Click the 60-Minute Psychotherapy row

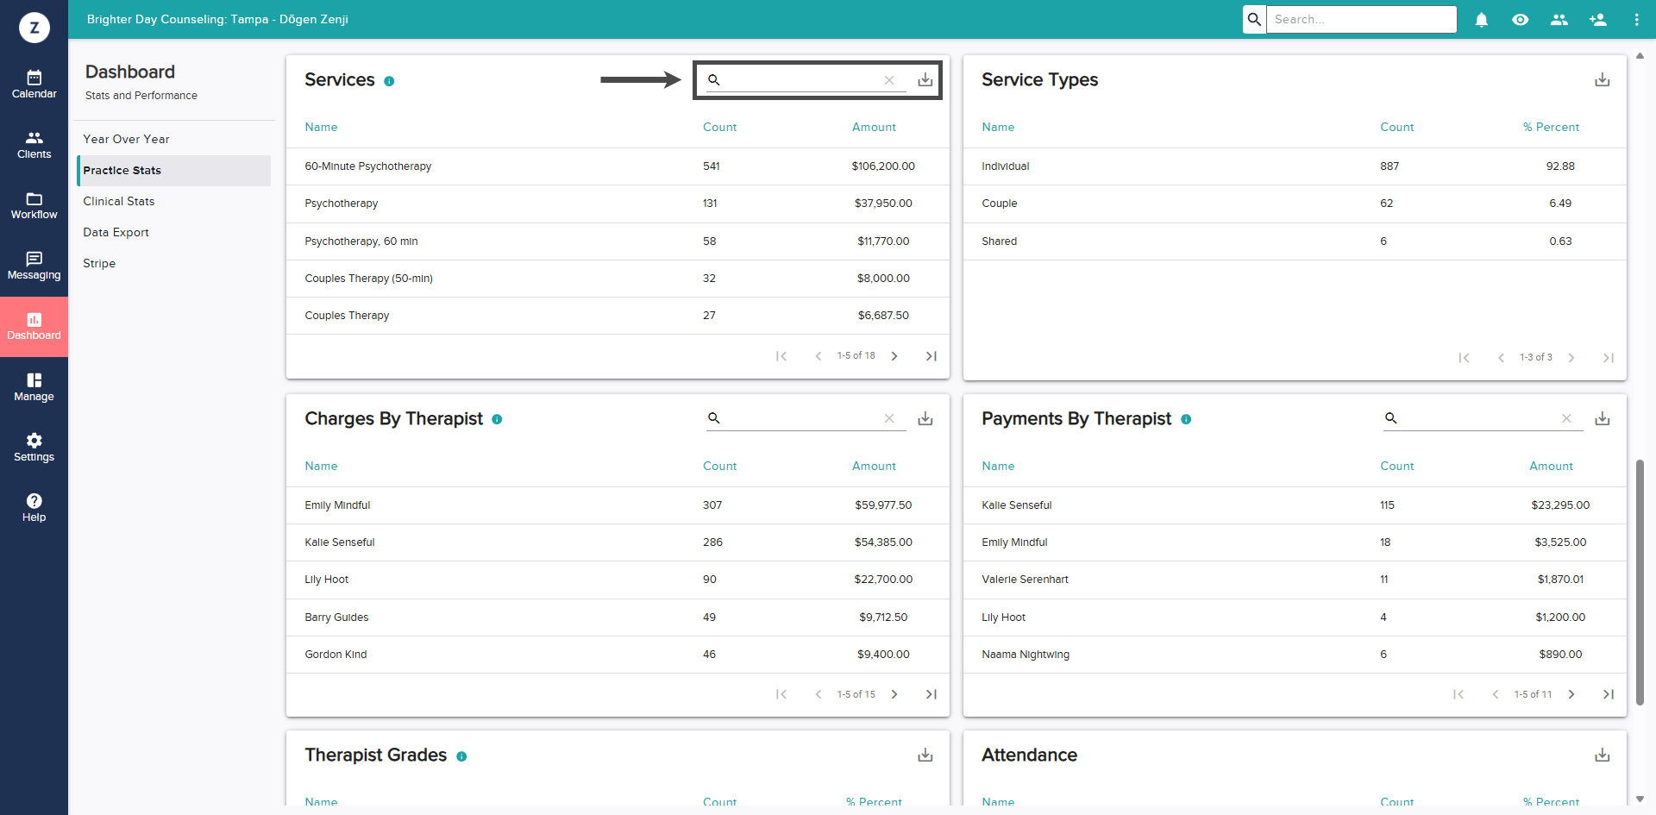618,166
